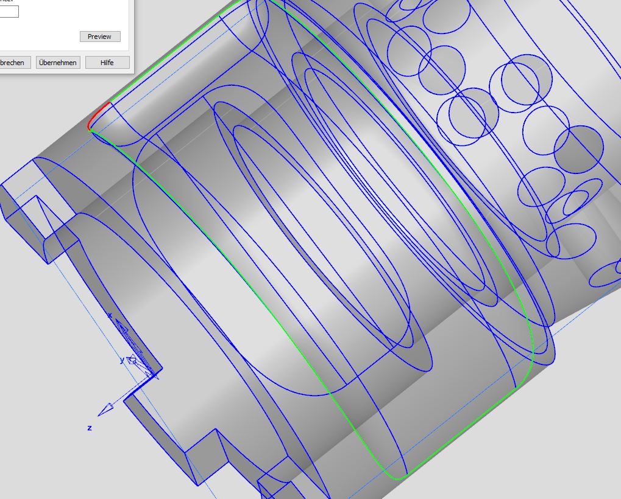This screenshot has width=621, height=499.
Task: Click the empty parameter input field
Action: [x=10, y=11]
